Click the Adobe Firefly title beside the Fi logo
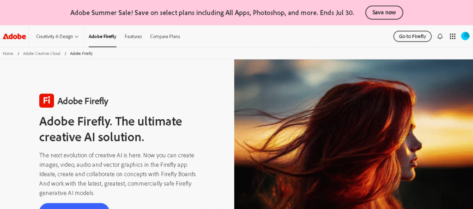The height and width of the screenshot is (209, 473). pos(83,101)
